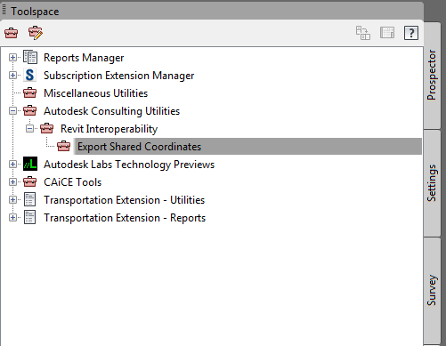446x346 pixels.
Task: Expand the CAiCE Tools node
Action: 12,182
